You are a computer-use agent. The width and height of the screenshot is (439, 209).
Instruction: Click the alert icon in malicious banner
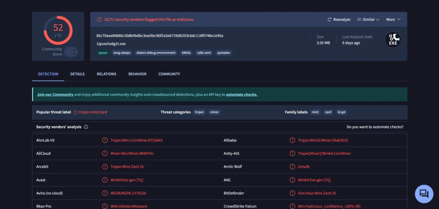[99, 19]
